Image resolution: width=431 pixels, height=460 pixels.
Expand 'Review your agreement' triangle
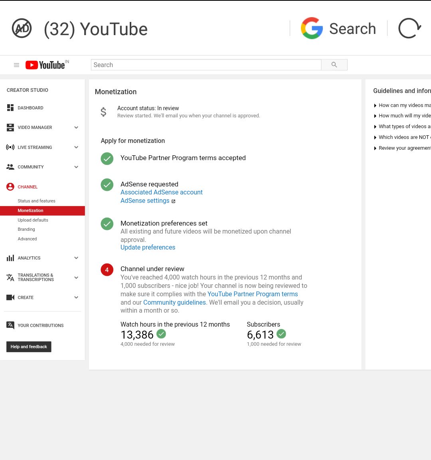tap(375, 148)
